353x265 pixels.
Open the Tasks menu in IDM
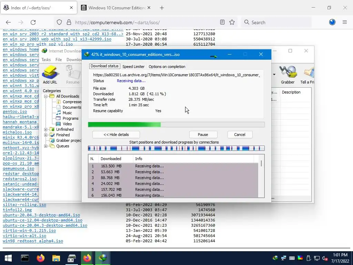point(46,60)
